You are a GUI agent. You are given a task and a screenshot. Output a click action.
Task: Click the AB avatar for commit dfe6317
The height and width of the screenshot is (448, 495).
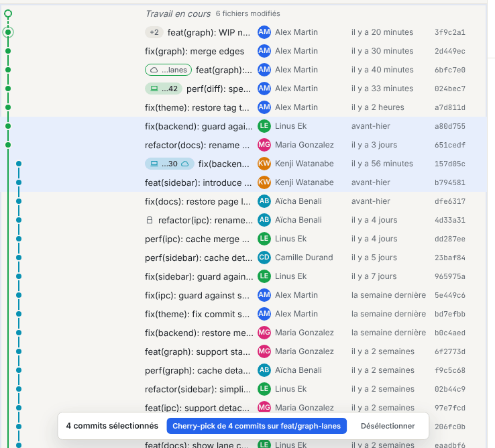point(264,201)
